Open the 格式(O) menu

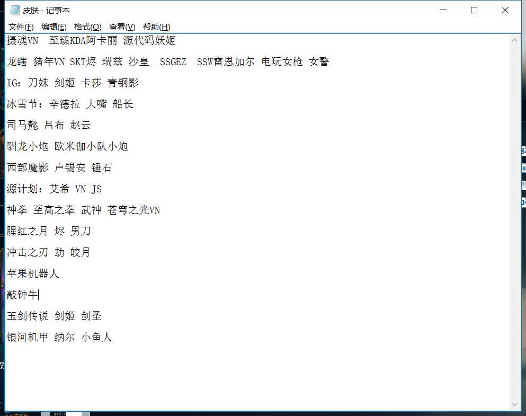[x=87, y=27]
